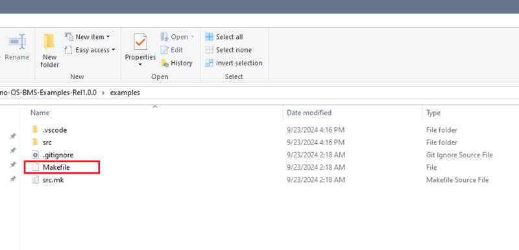Click the Properties checkmark icon
519x250 pixels.
tap(140, 42)
